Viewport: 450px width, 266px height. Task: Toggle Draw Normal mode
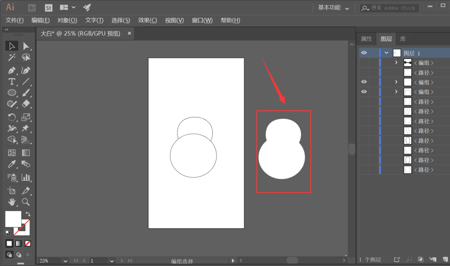tap(9, 254)
